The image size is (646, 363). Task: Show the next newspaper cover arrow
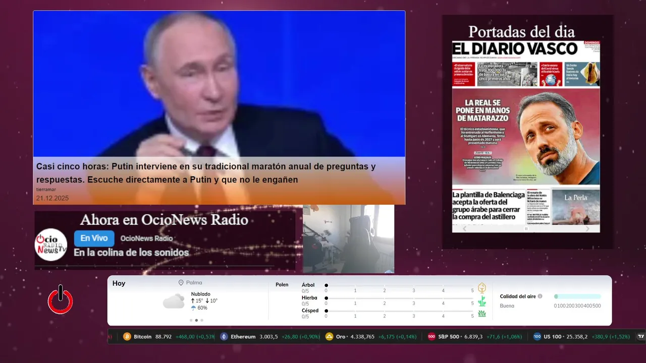pyautogui.click(x=587, y=228)
